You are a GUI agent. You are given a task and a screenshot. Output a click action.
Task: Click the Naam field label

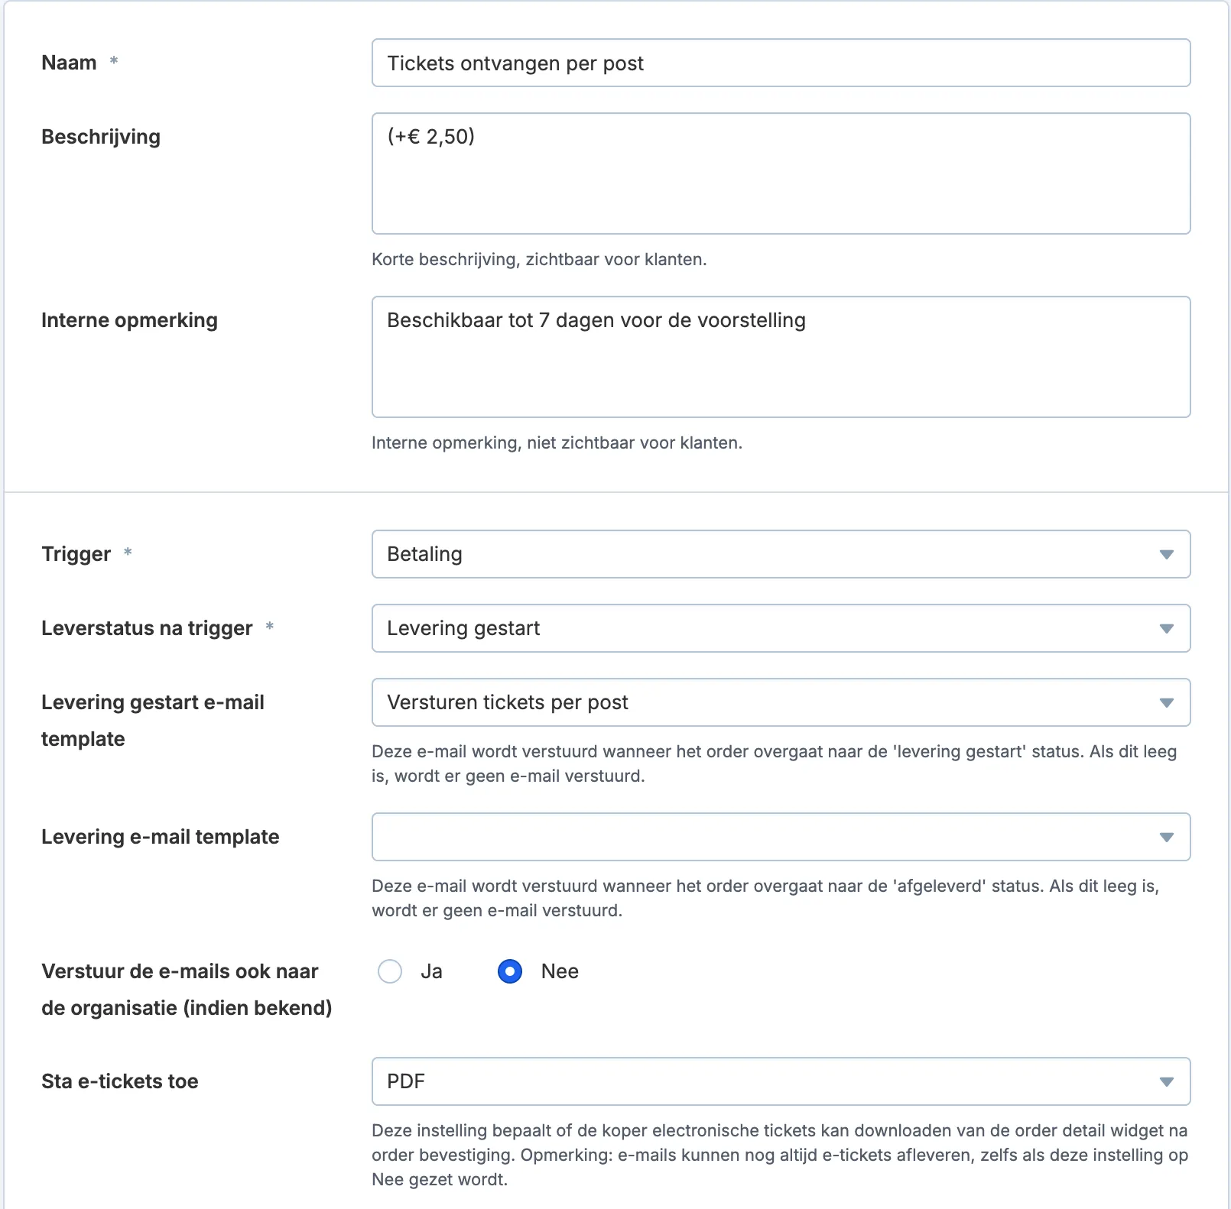[69, 63]
